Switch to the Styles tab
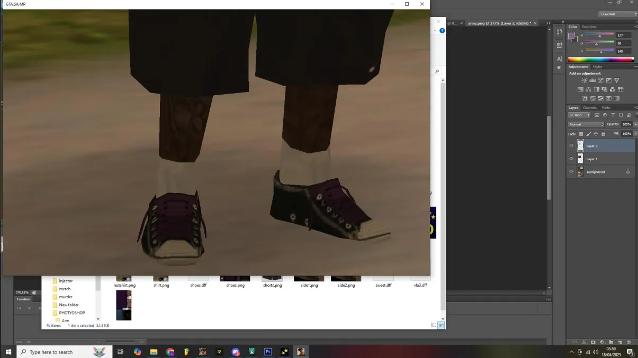This screenshot has height=358, width=638. click(597, 67)
